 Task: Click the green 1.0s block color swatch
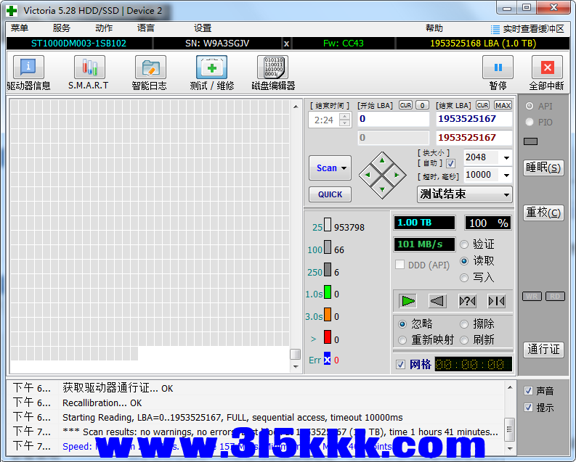click(328, 292)
